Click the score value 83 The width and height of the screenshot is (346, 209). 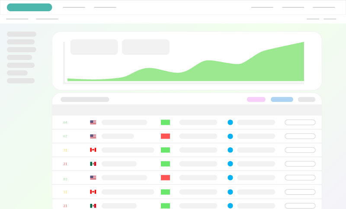pyautogui.click(x=65, y=179)
